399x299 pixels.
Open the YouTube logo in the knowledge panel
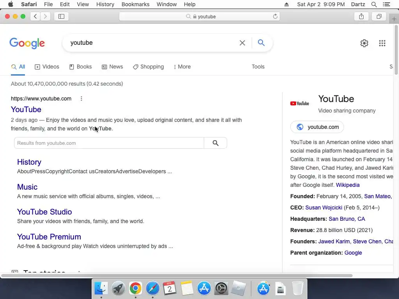[300, 104]
